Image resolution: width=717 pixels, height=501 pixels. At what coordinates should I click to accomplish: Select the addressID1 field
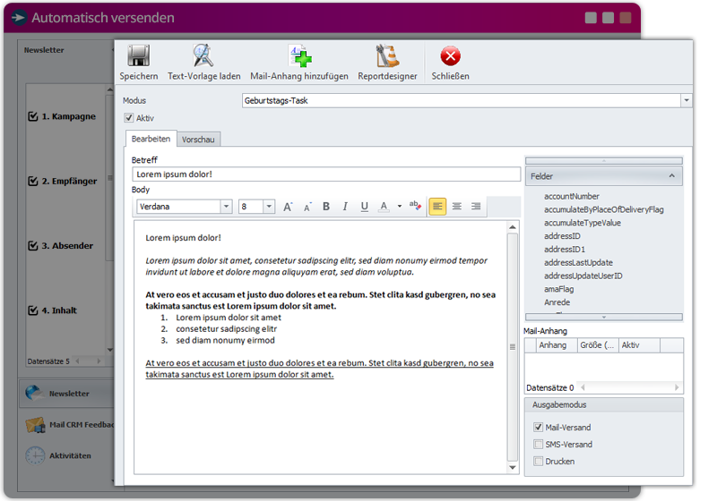565,249
